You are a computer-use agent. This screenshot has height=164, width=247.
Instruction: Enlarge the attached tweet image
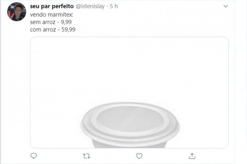(x=129, y=73)
